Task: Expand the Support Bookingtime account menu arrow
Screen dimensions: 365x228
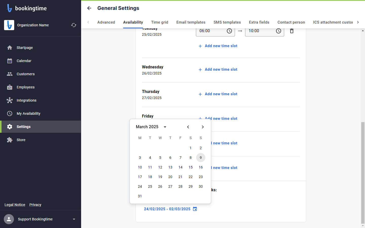Action: [74, 219]
